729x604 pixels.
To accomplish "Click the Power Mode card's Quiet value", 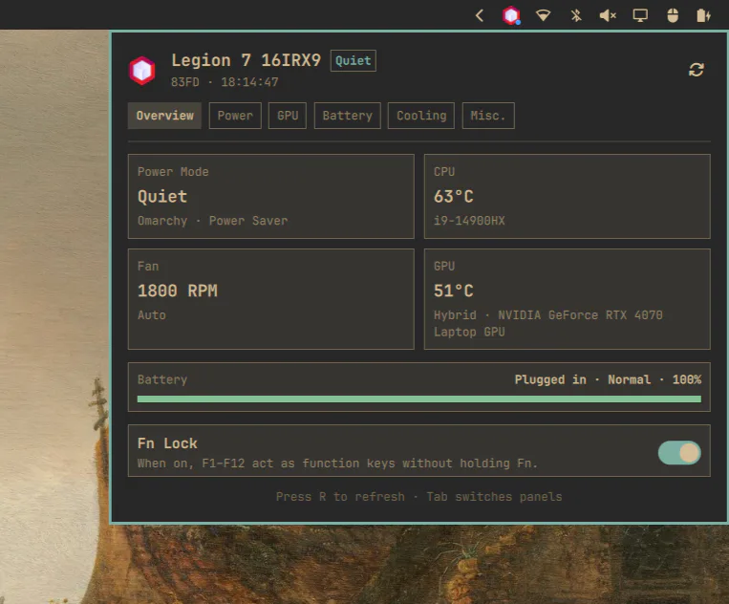I will pos(162,196).
